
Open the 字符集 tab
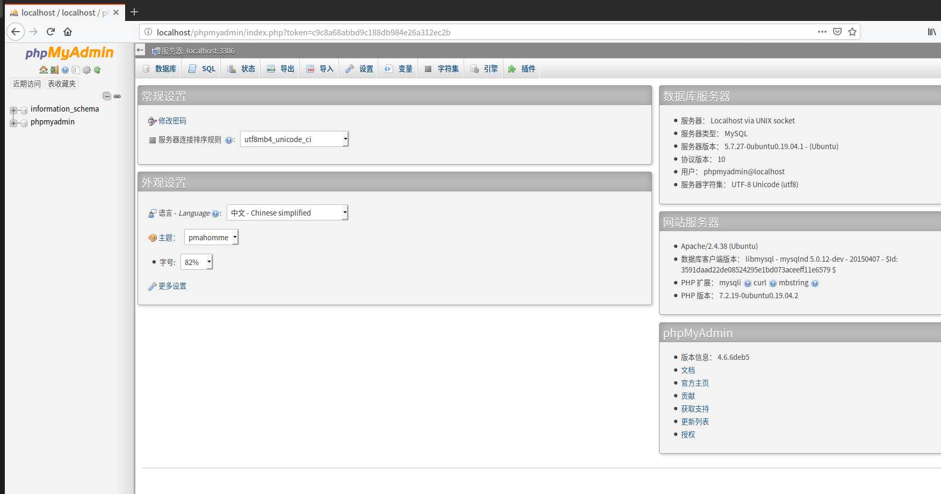pos(441,69)
